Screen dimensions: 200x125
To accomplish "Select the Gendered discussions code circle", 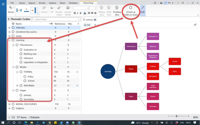I will tap(13, 32).
